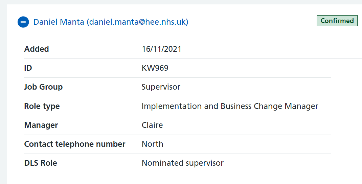Select the ID value KW969

point(155,68)
